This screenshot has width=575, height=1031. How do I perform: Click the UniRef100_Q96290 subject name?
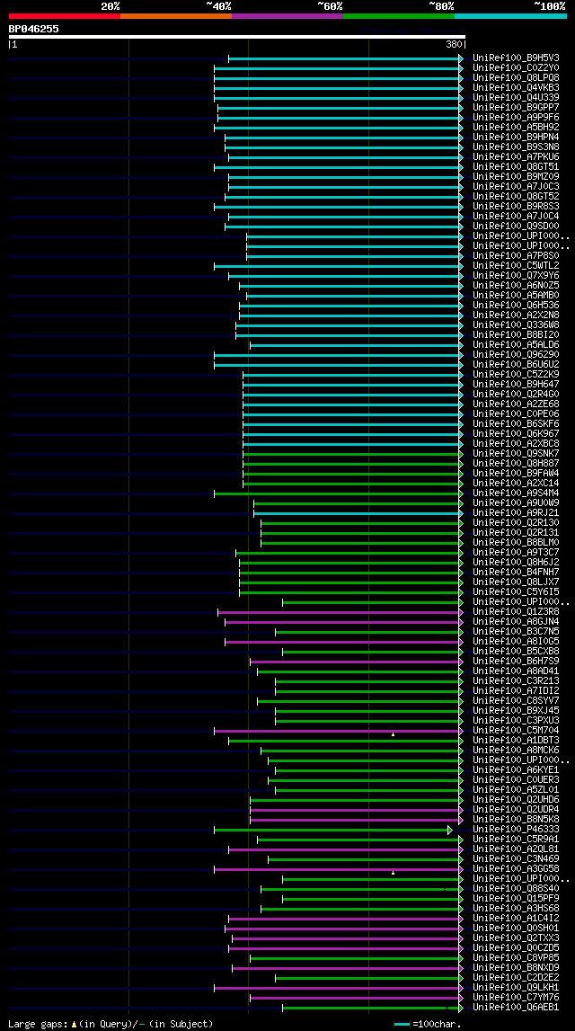516,355
